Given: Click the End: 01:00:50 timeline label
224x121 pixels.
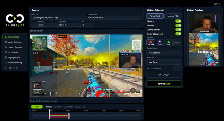Looking at the screenshot, I should [x=68, y=107].
